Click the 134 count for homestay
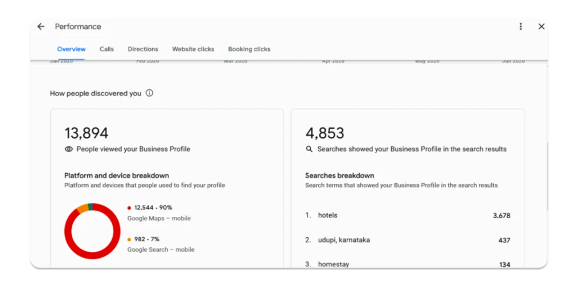The height and width of the screenshot is (289, 583). (504, 265)
